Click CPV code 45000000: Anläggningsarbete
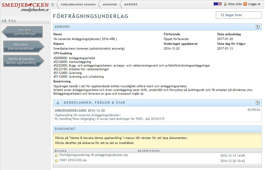 tap(74, 58)
